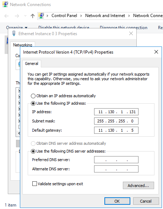Open recent locations dropdown arrow

[x=25, y=16]
